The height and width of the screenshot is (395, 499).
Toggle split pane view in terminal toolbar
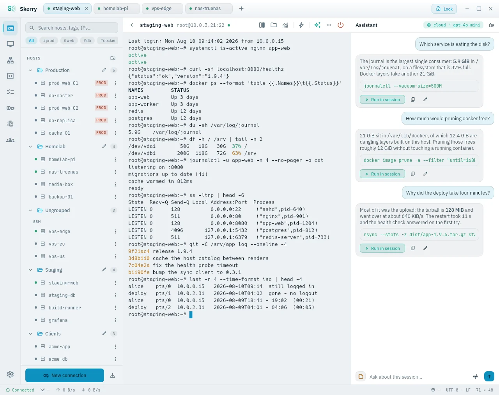[262, 25]
